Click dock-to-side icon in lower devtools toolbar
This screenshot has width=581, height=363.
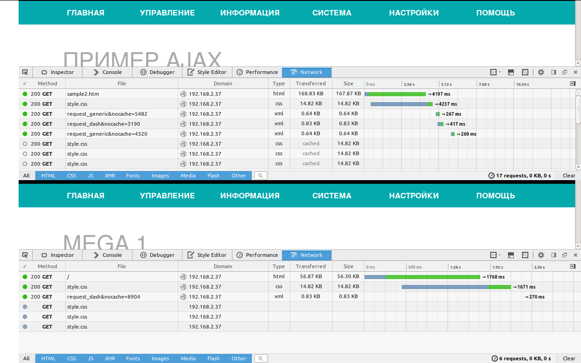pyautogui.click(x=553, y=255)
